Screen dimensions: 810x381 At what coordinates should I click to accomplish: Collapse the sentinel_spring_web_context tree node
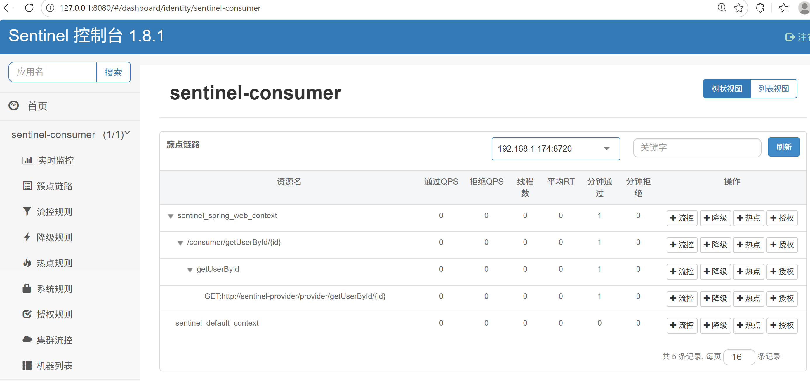[x=171, y=216]
